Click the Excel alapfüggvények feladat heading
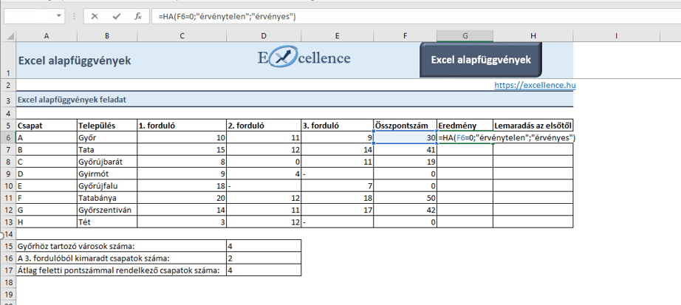This screenshot has width=681, height=305. tap(72, 100)
